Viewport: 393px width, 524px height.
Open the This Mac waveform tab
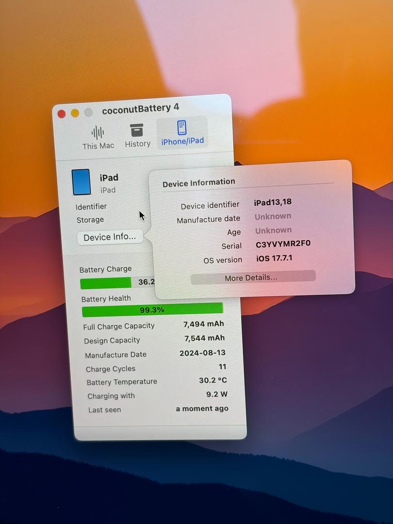click(98, 137)
